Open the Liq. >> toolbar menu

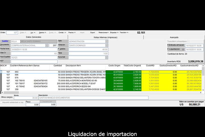[x=33, y=33]
